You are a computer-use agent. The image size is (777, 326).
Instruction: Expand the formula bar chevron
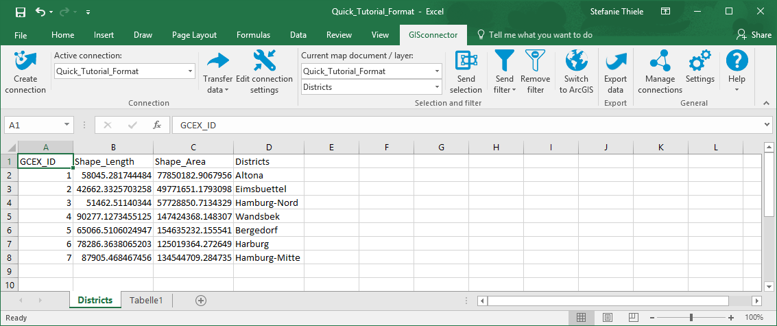pyautogui.click(x=767, y=125)
